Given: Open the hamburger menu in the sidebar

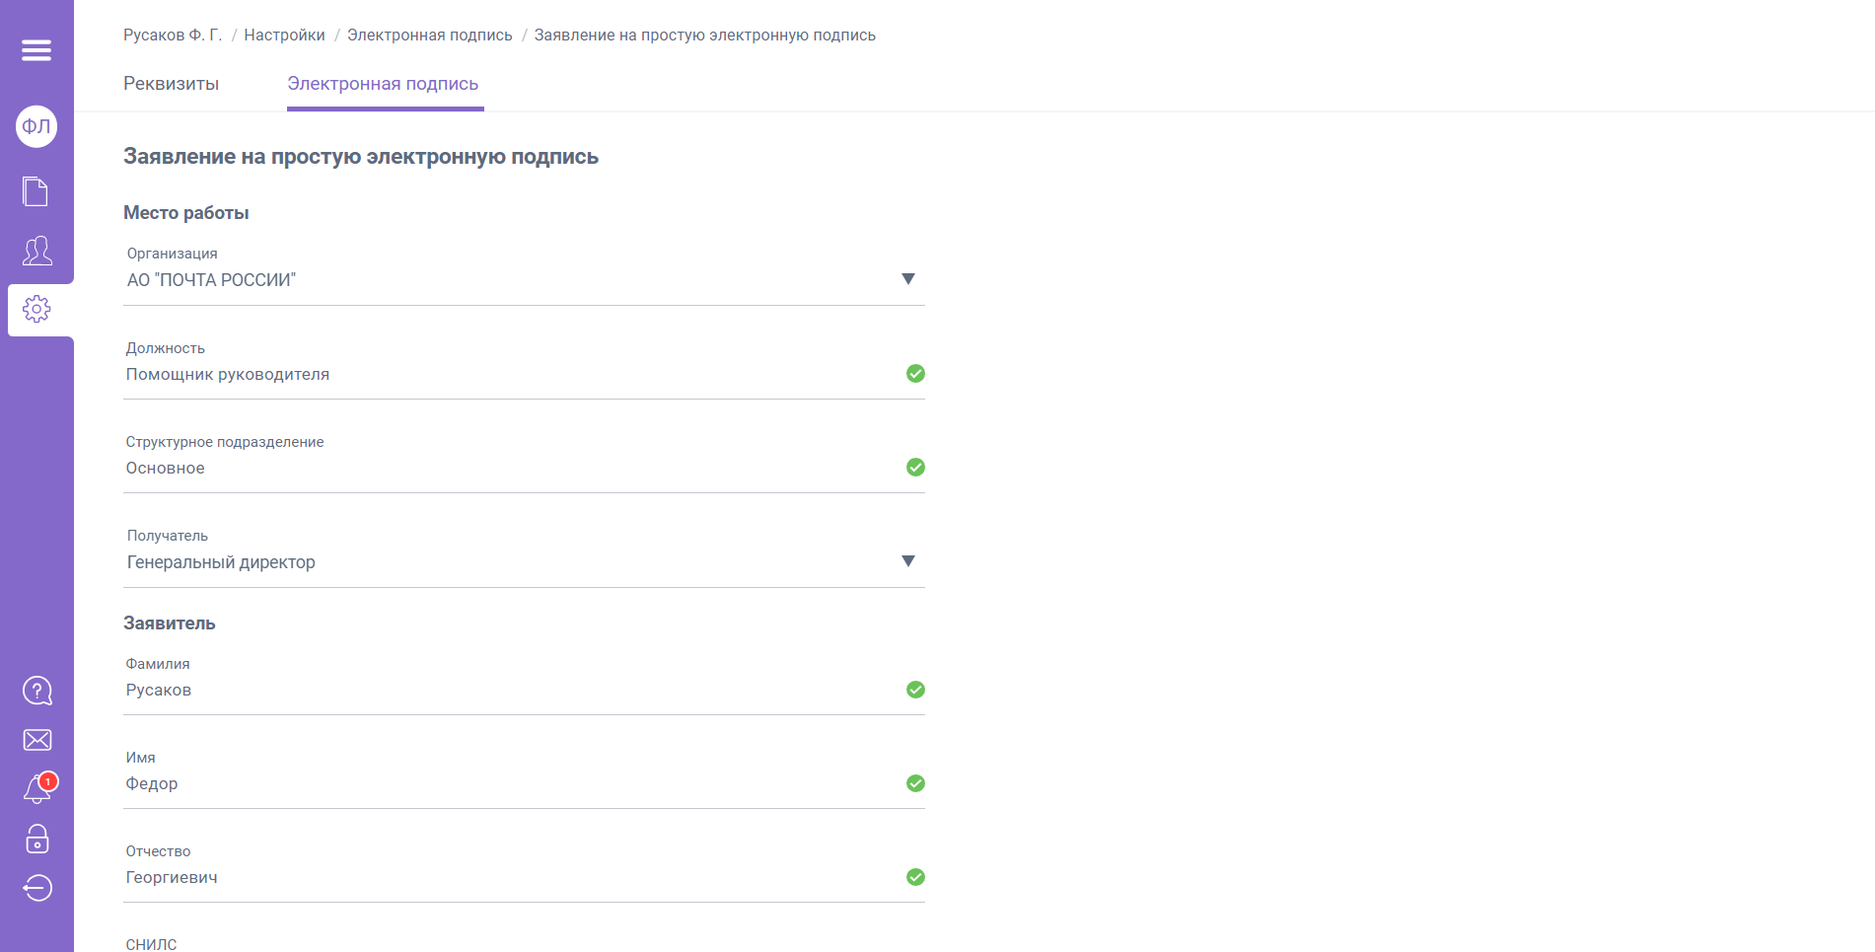Looking at the screenshot, I should click(x=36, y=50).
